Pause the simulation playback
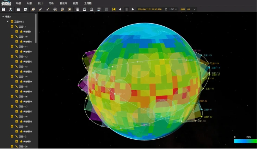Viewport: 257px width, 154px height. tap(126, 9)
